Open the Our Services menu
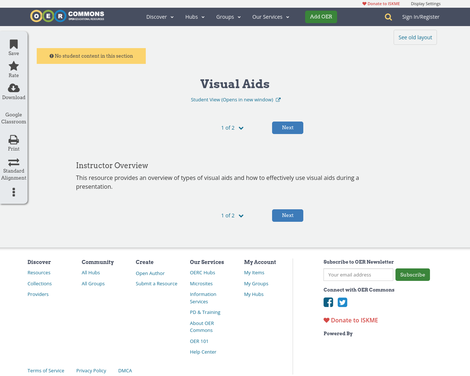This screenshot has width=470, height=376. coord(271,17)
